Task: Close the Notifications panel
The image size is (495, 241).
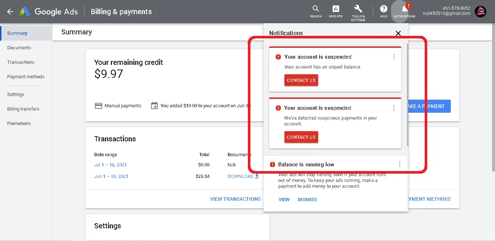Action: 398,33
